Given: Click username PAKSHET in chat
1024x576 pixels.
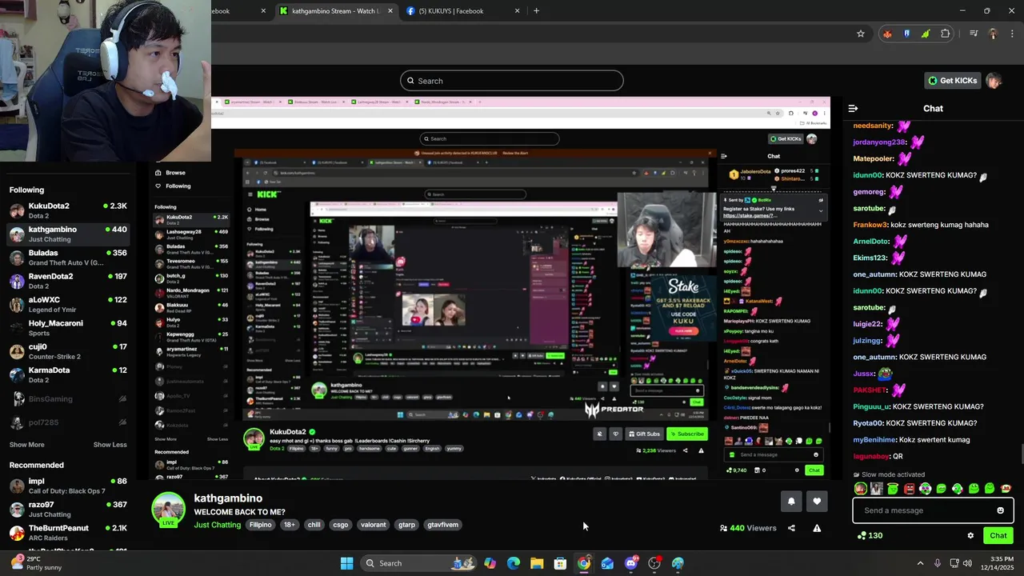Looking at the screenshot, I should [870, 390].
